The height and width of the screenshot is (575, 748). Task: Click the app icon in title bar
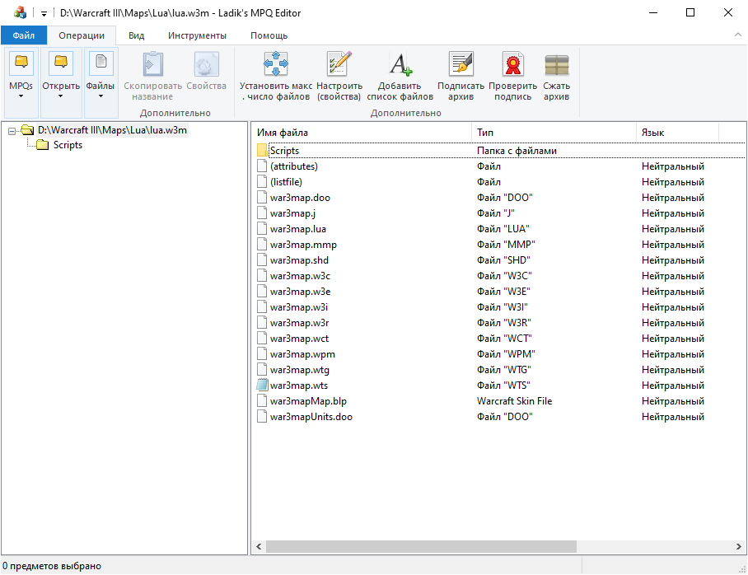coord(20,12)
